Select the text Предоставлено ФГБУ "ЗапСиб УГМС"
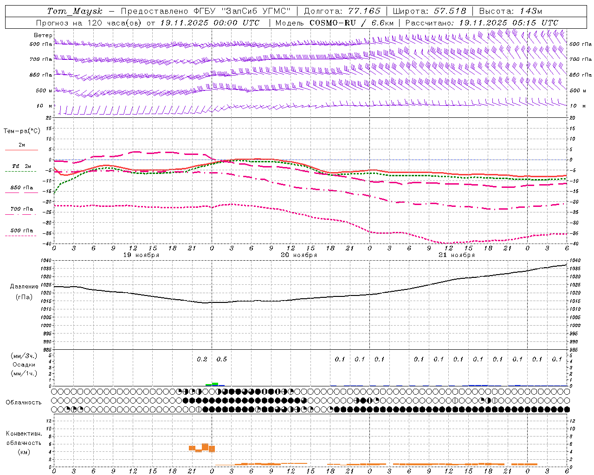The height and width of the screenshot is (475, 594). (205, 11)
